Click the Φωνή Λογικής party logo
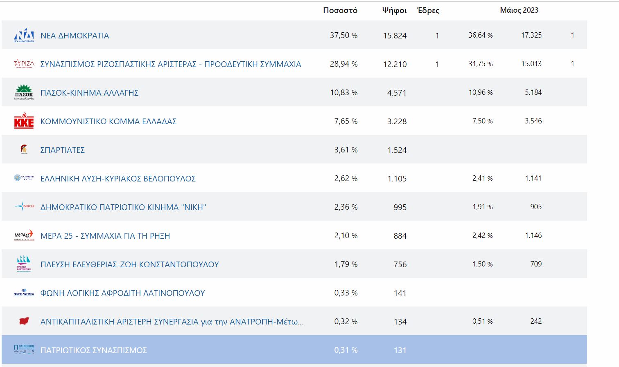Image resolution: width=619 pixels, height=367 pixels. [24, 293]
